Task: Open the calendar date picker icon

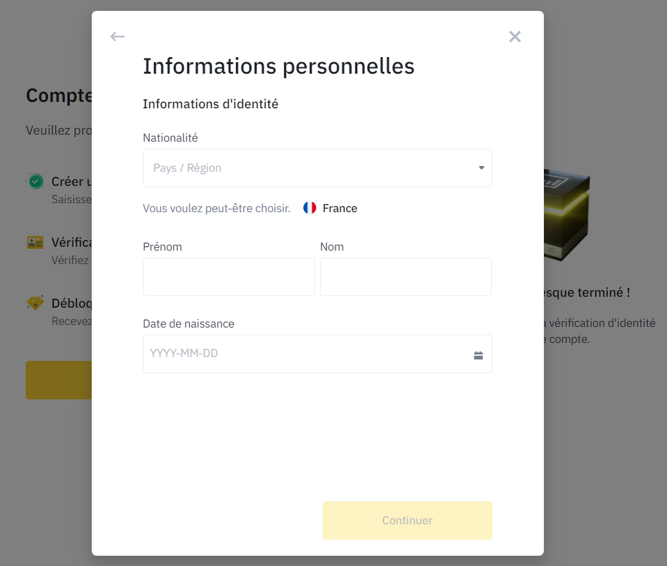Action: 478,355
